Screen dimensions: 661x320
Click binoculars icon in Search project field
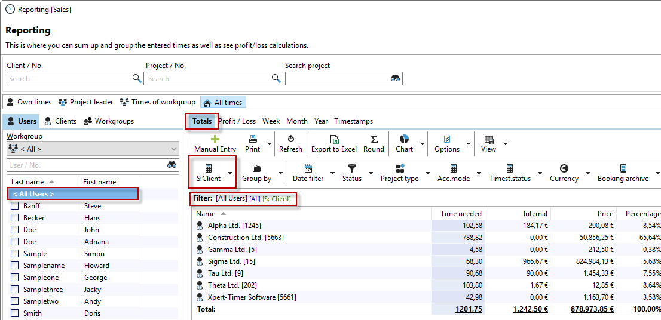tap(395, 79)
